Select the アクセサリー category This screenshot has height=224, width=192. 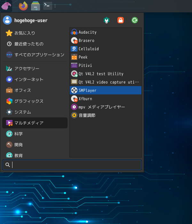pyautogui.click(x=35, y=68)
